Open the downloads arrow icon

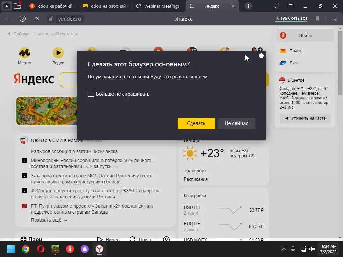335,19
